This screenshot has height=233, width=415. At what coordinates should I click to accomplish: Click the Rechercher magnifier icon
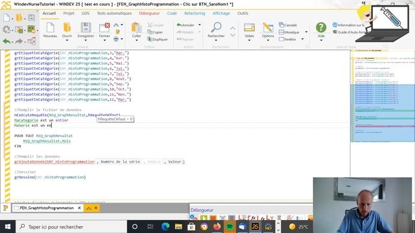(216, 27)
